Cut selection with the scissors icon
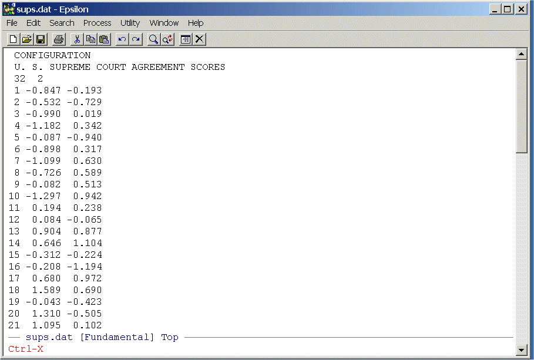The image size is (534, 360). pyautogui.click(x=76, y=39)
